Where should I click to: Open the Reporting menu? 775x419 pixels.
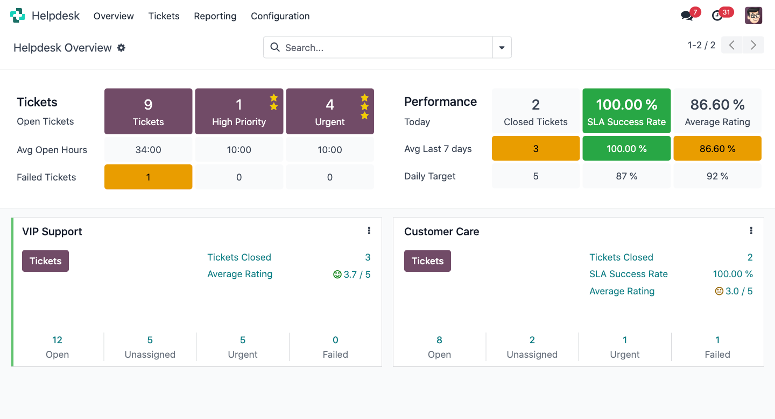(x=215, y=16)
